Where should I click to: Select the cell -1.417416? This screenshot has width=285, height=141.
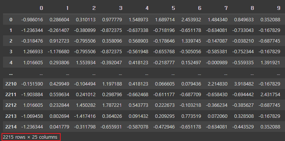click(x=85, y=116)
